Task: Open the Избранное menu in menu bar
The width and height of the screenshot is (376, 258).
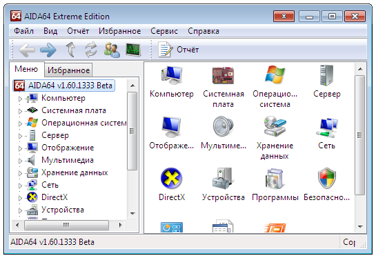Action: coord(119,31)
